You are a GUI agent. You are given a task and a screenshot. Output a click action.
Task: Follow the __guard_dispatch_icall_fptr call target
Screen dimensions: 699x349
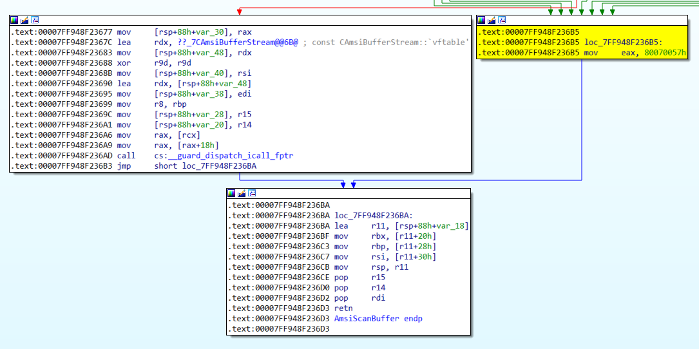click(x=221, y=156)
